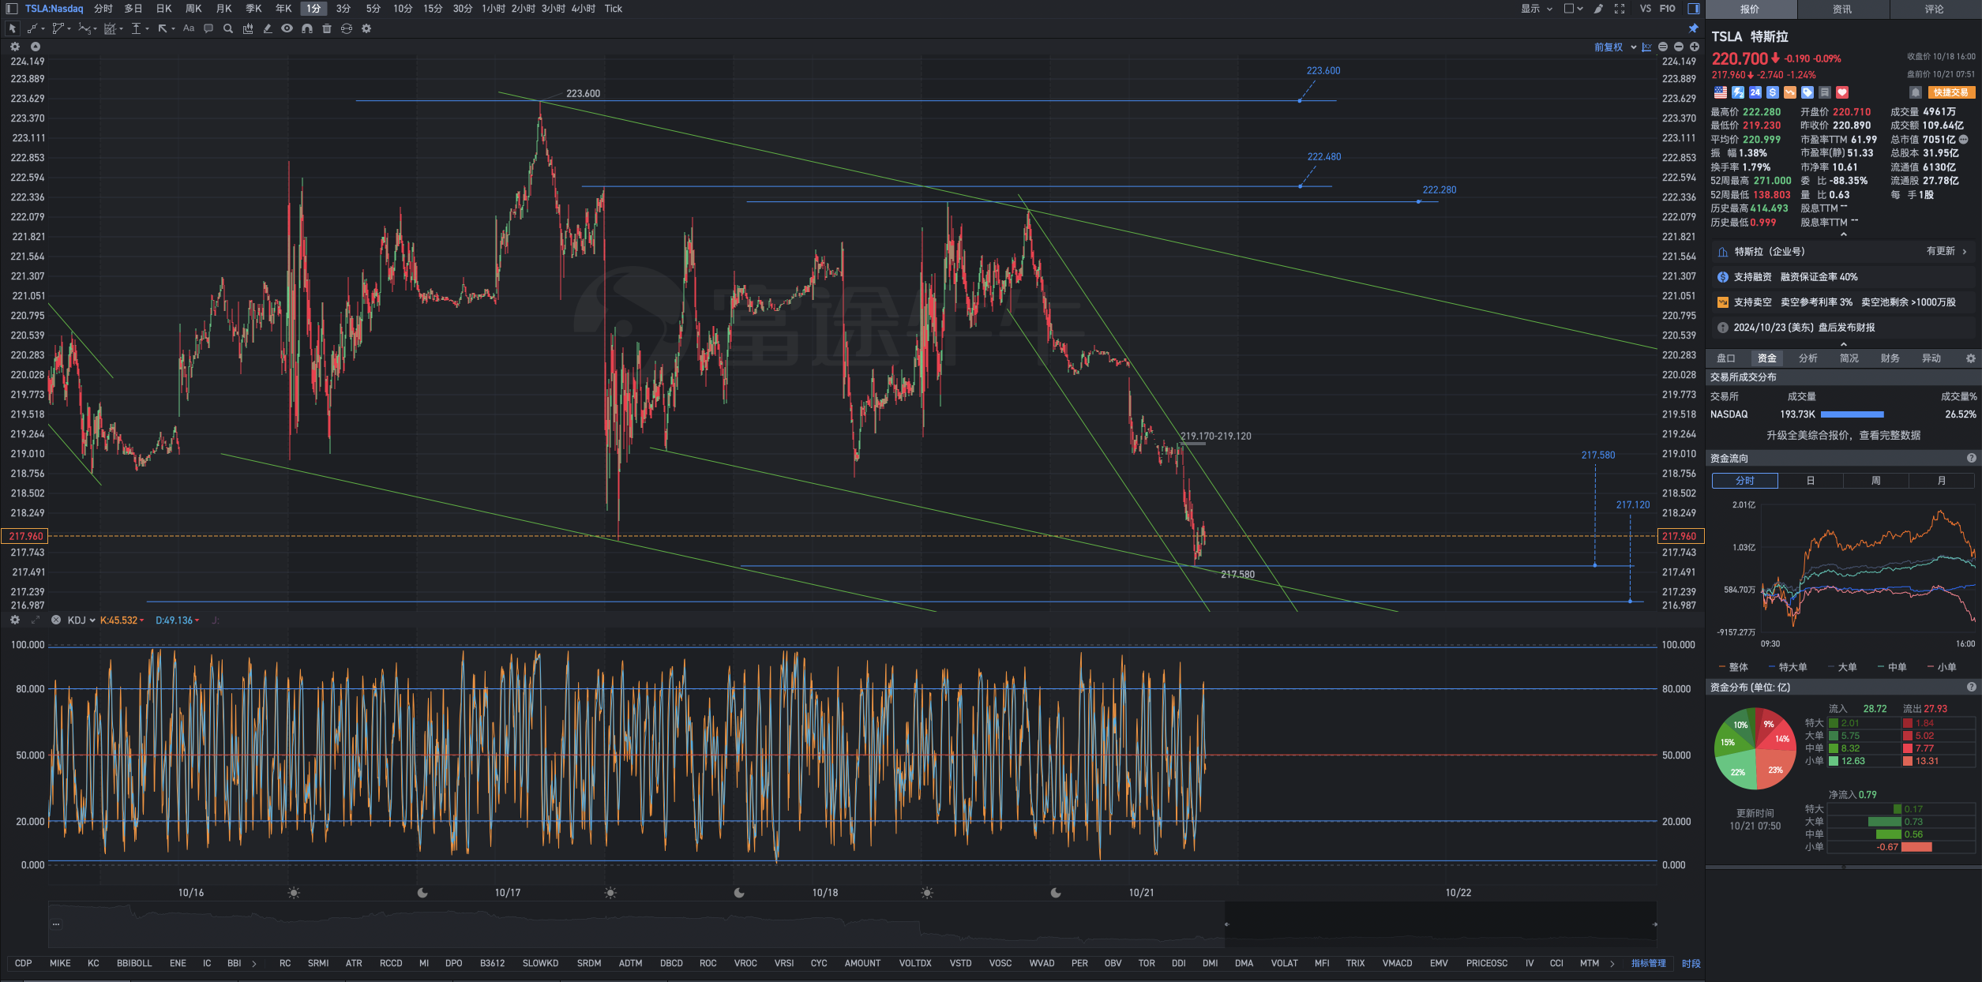The height and width of the screenshot is (982, 1982).
Task: Open 特斯拉(企业号) 有更新 link
Action: [1844, 252]
